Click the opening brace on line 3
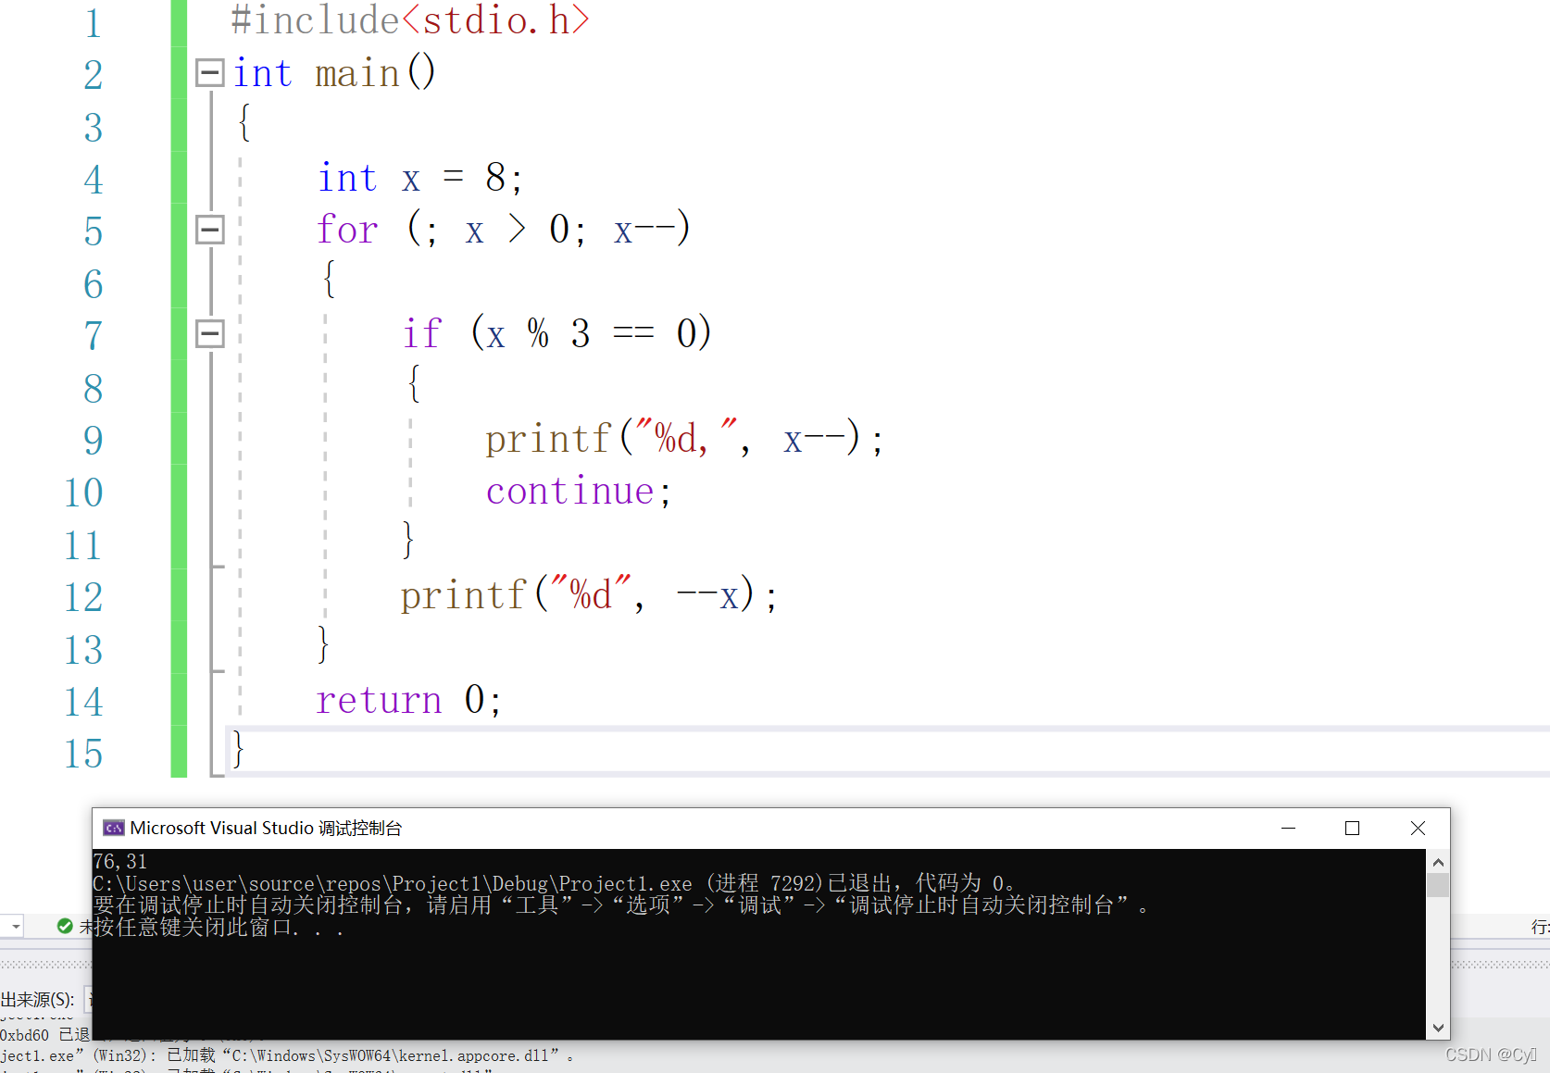 tap(244, 122)
